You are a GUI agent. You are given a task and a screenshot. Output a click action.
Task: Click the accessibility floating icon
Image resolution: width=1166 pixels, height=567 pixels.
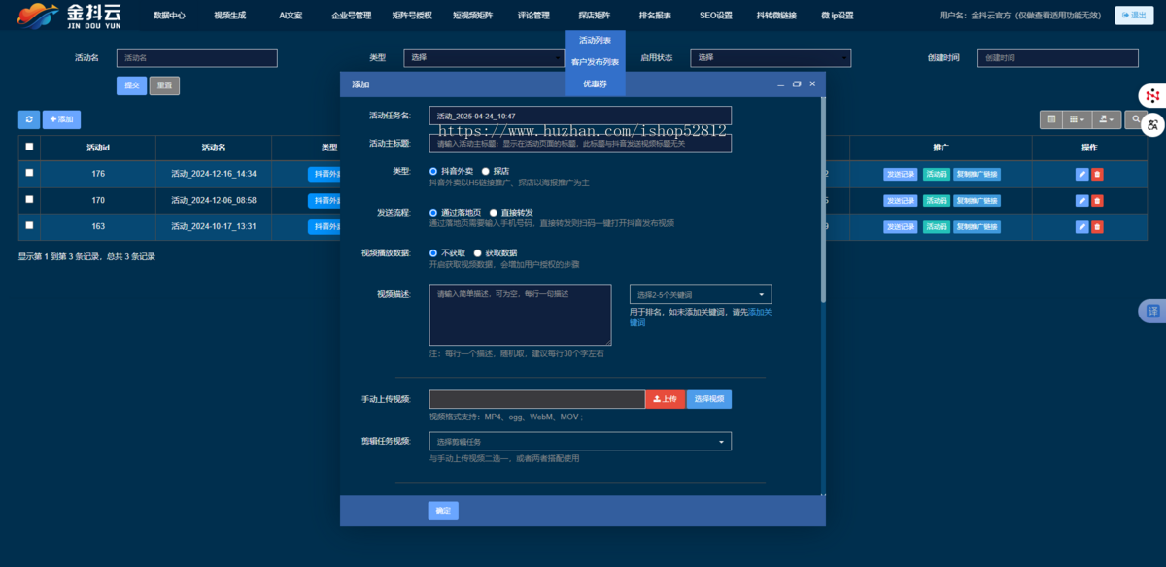1152,124
